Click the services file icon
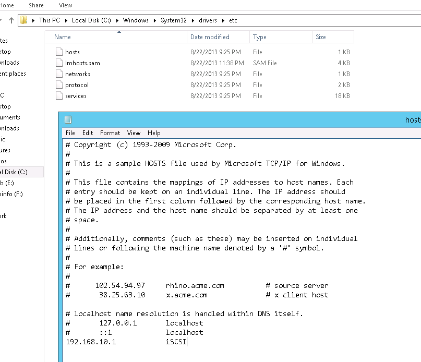 59,96
